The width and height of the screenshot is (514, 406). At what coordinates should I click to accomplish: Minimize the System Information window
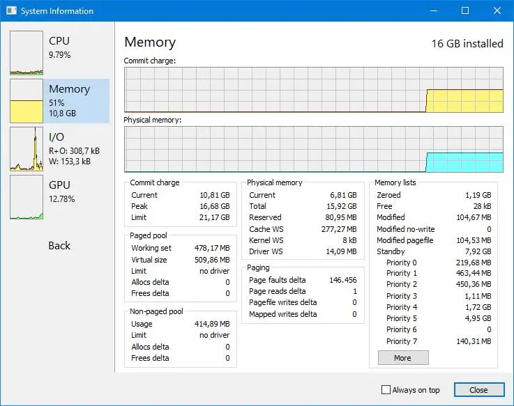(434, 10)
